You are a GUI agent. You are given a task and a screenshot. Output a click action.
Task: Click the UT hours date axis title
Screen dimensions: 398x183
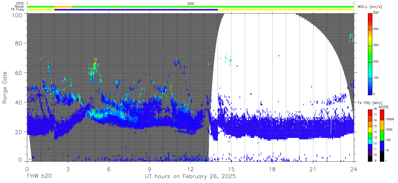190,177
